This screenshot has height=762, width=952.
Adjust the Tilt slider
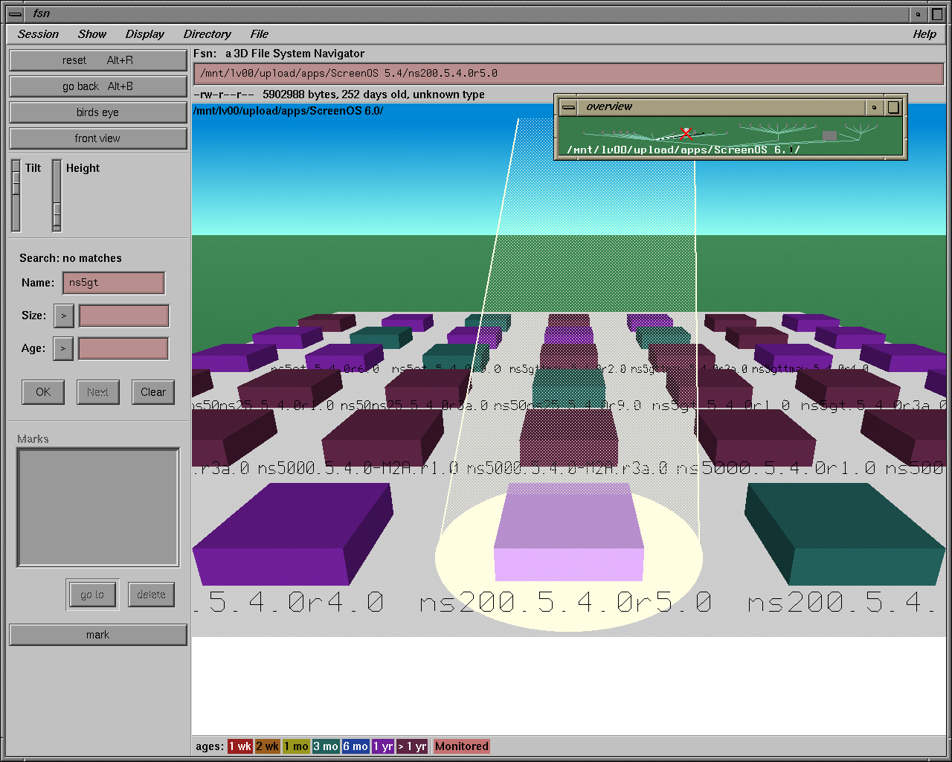click(x=16, y=195)
